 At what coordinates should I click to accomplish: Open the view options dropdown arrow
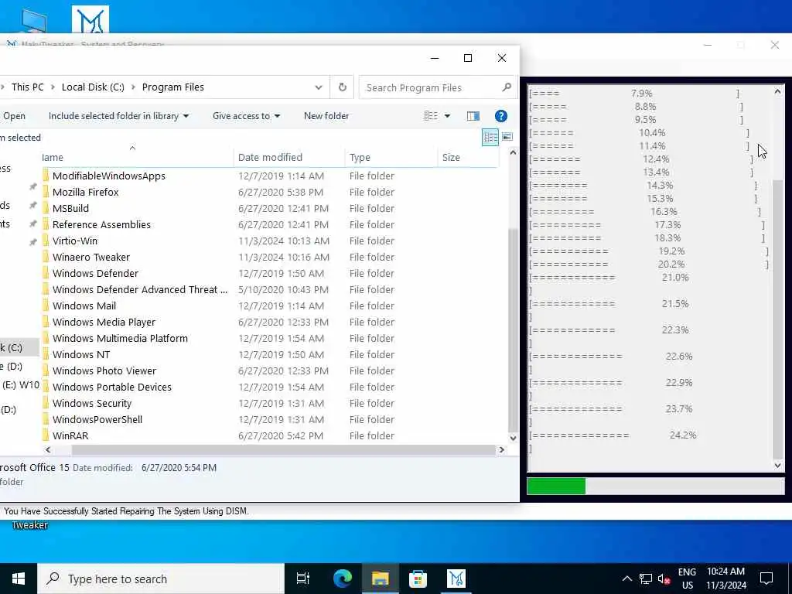point(447,116)
